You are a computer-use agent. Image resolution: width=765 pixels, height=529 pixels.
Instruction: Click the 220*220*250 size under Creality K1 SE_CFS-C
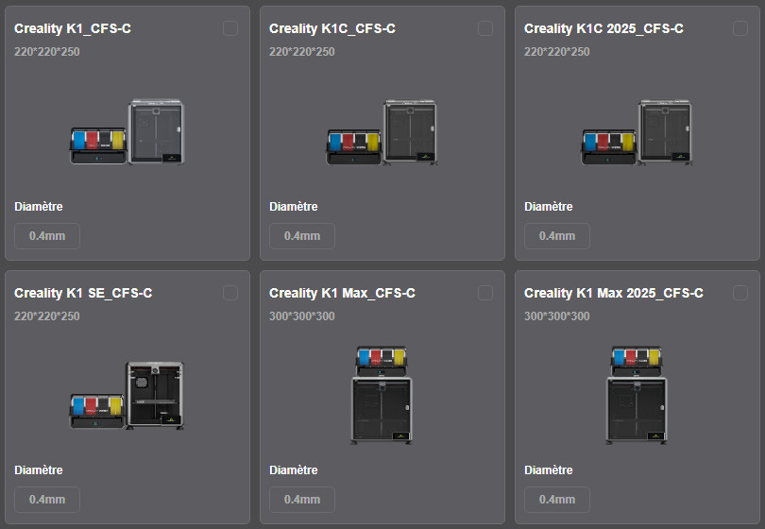(47, 316)
